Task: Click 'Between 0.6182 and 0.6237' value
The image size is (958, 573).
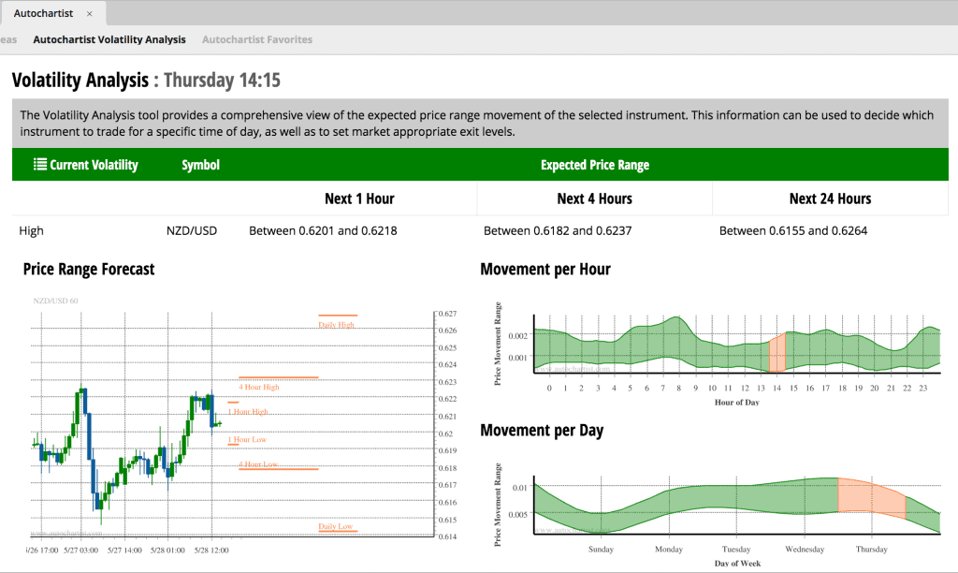Action: pyautogui.click(x=558, y=230)
